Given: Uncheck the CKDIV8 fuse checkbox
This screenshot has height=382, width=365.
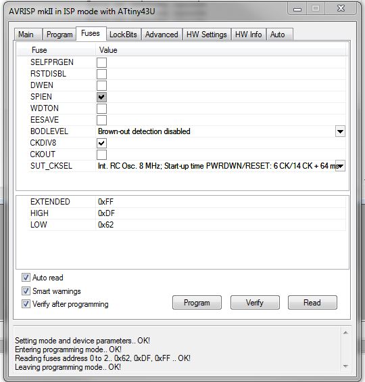Looking at the screenshot, I should [x=101, y=143].
